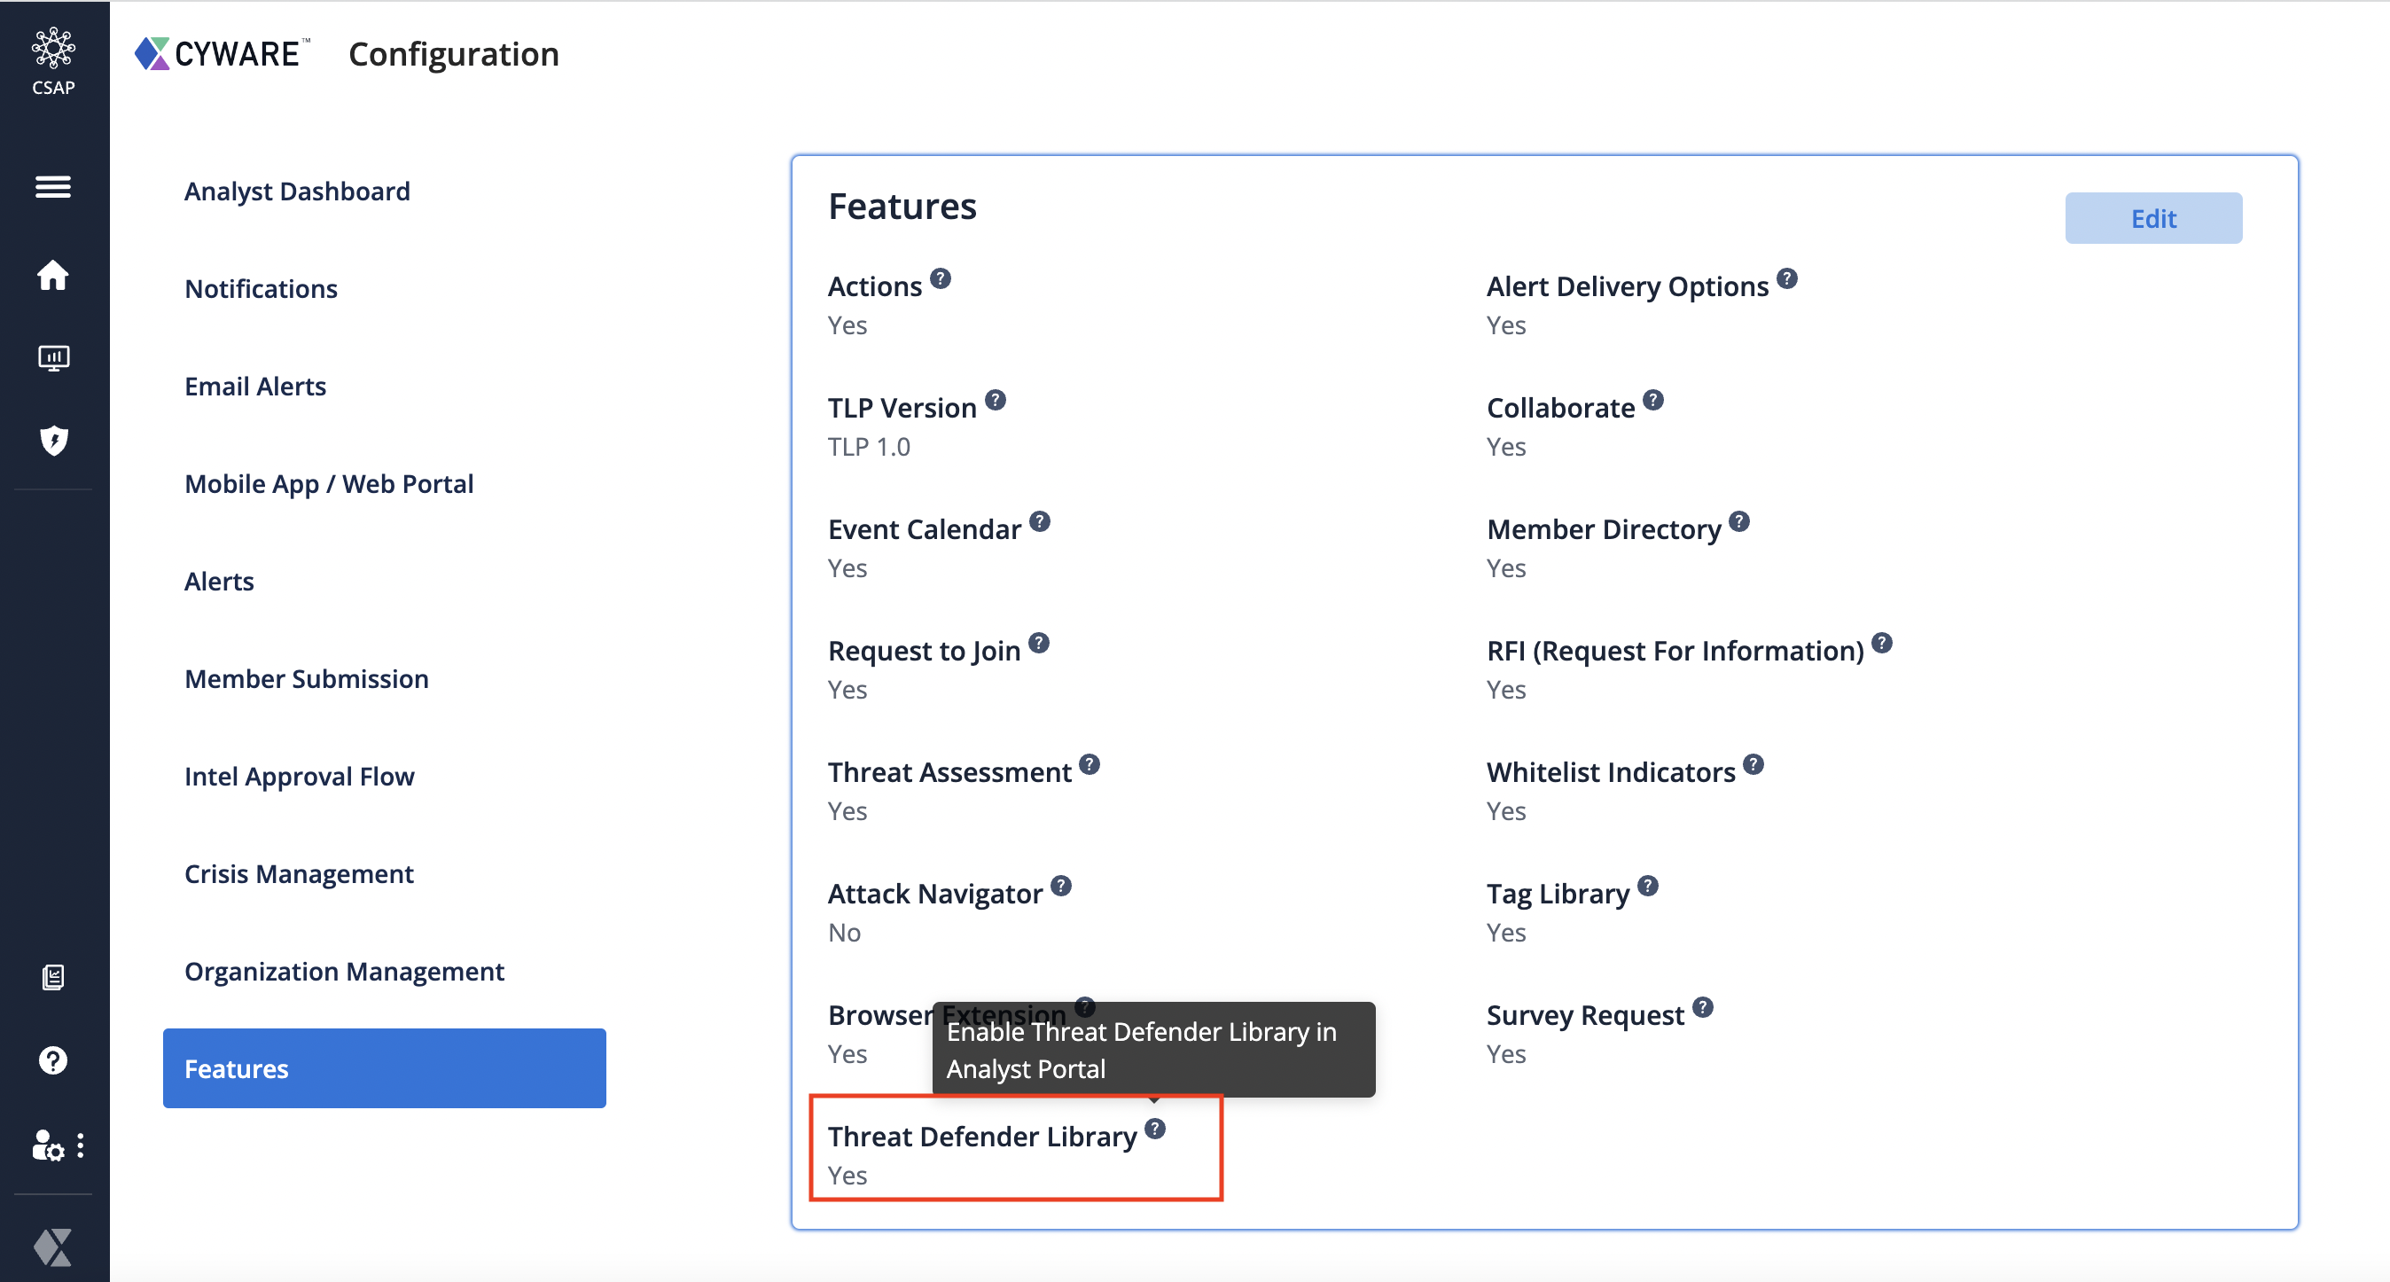This screenshot has height=1282, width=2390.
Task: Click the Features menu item in sidebar
Action: pos(386,1068)
